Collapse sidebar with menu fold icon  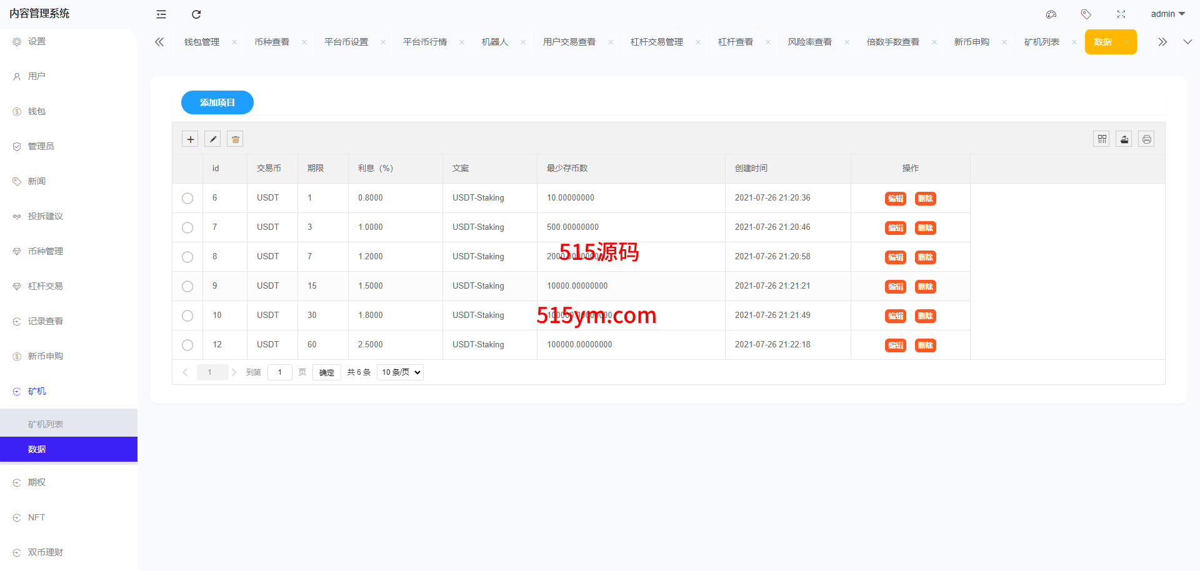(161, 14)
